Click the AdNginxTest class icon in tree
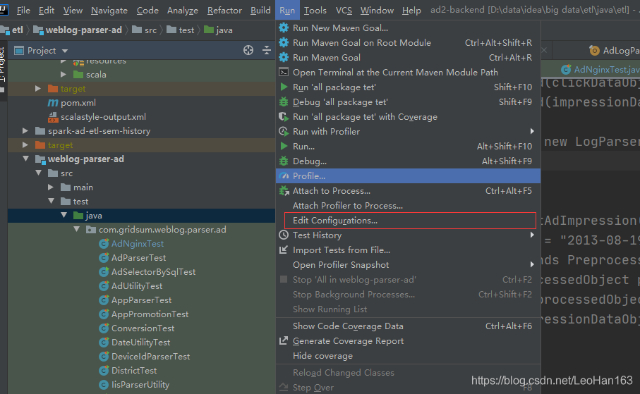 (x=104, y=243)
